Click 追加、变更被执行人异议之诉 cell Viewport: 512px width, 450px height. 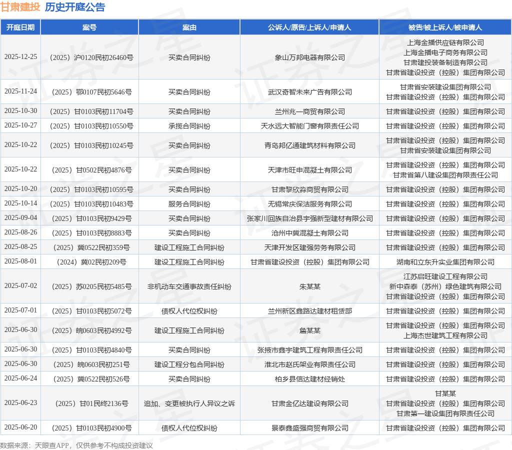pos(189,403)
